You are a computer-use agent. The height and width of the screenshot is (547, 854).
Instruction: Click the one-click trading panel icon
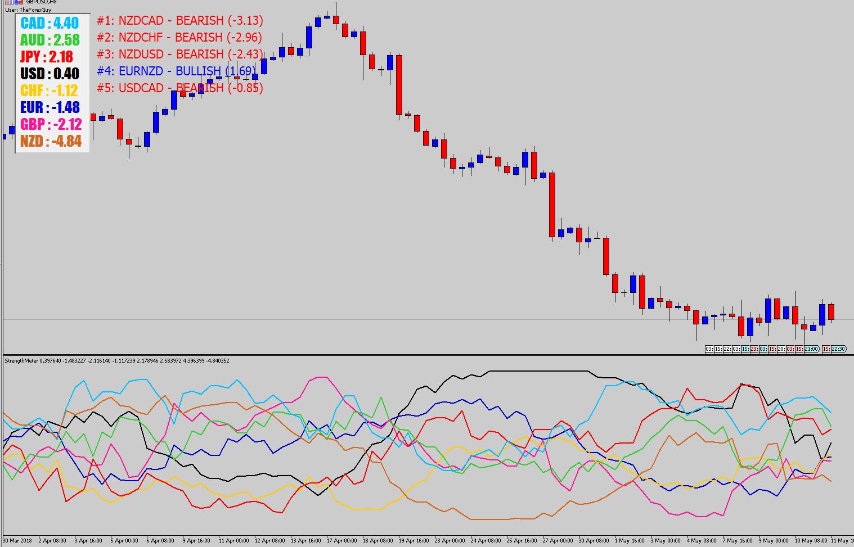tap(19, 2)
